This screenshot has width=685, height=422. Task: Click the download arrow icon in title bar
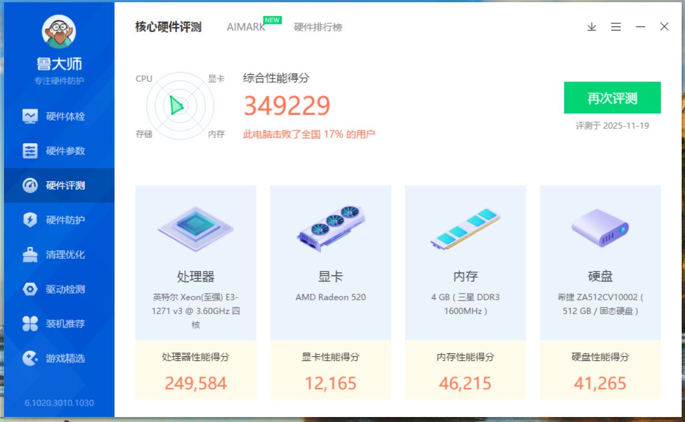point(591,27)
